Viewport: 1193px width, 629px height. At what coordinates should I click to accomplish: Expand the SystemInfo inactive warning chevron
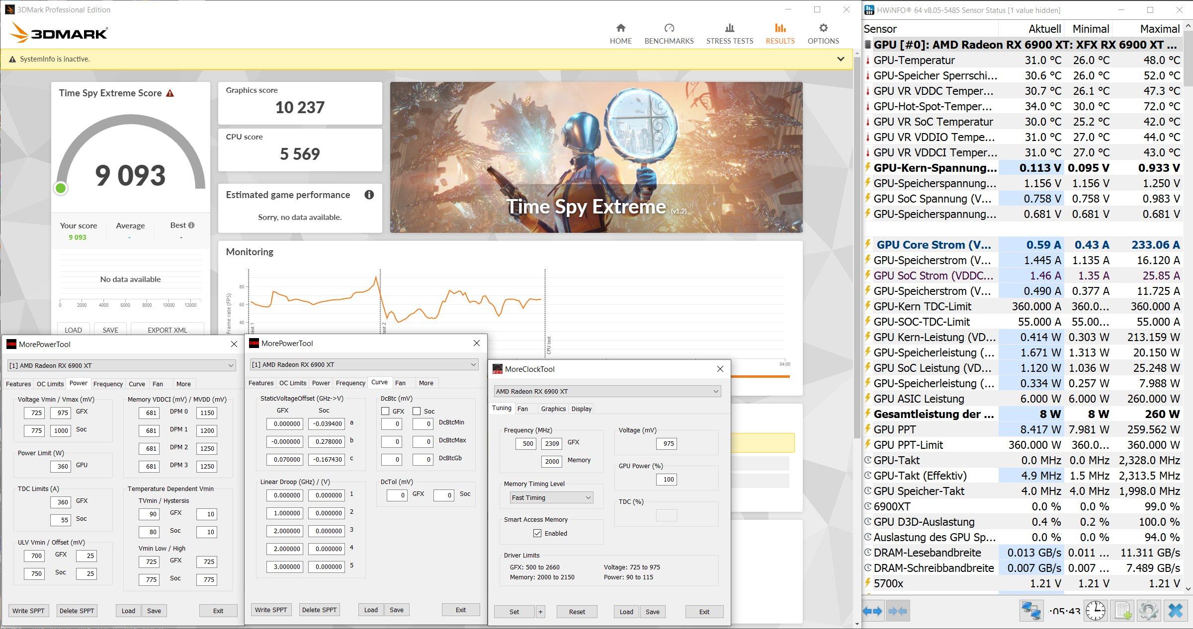[x=840, y=59]
